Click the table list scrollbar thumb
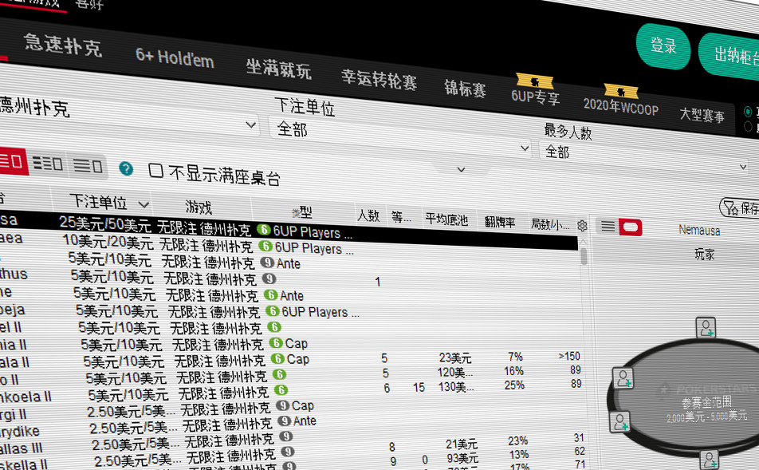759x470 pixels. (x=584, y=256)
